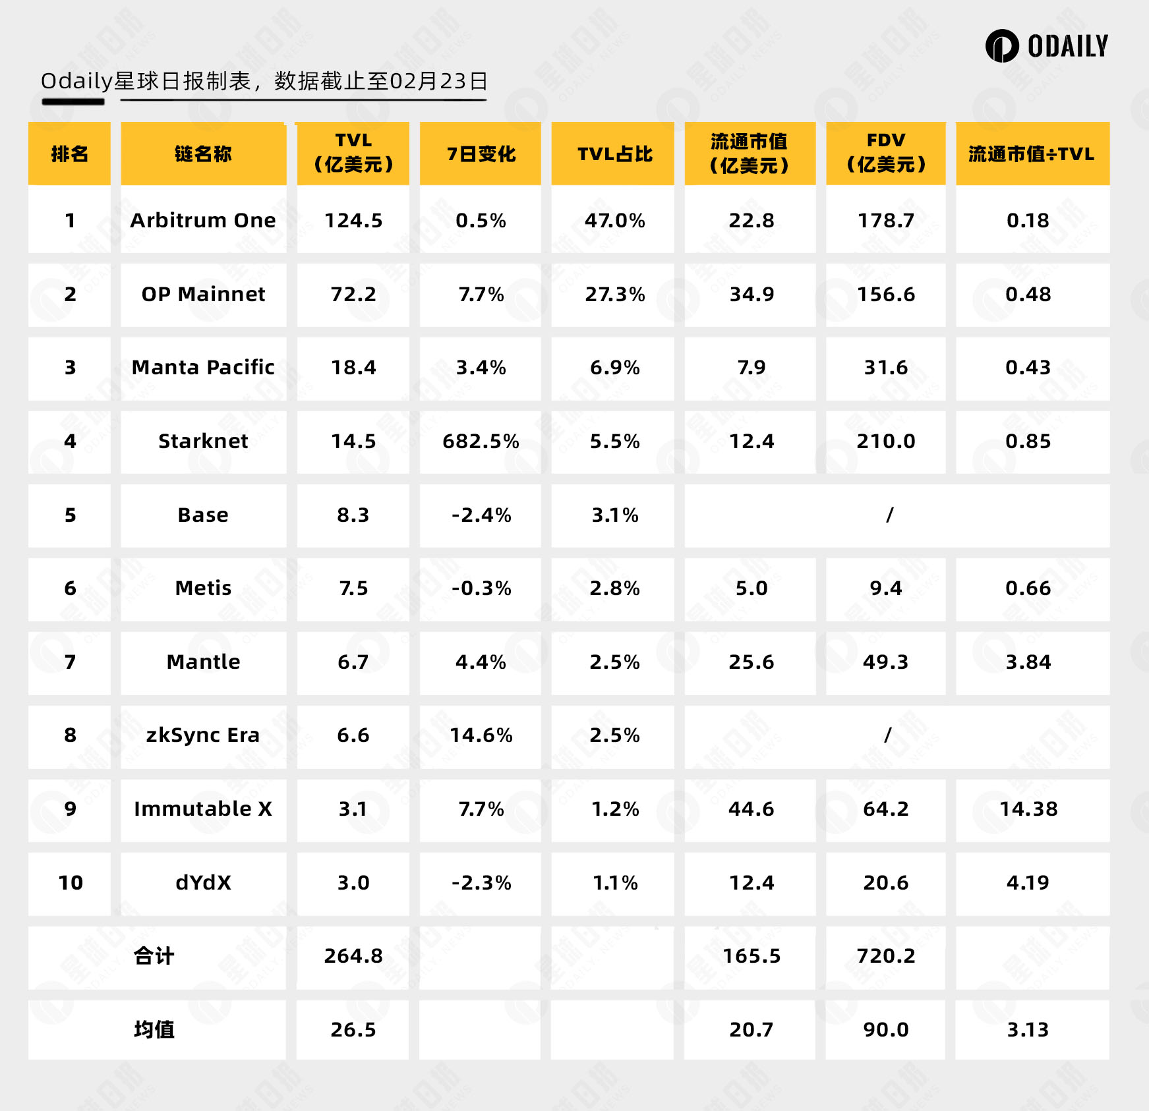This screenshot has height=1111, width=1149.
Task: Click the ODAILY logo icon
Action: pos(1002,46)
